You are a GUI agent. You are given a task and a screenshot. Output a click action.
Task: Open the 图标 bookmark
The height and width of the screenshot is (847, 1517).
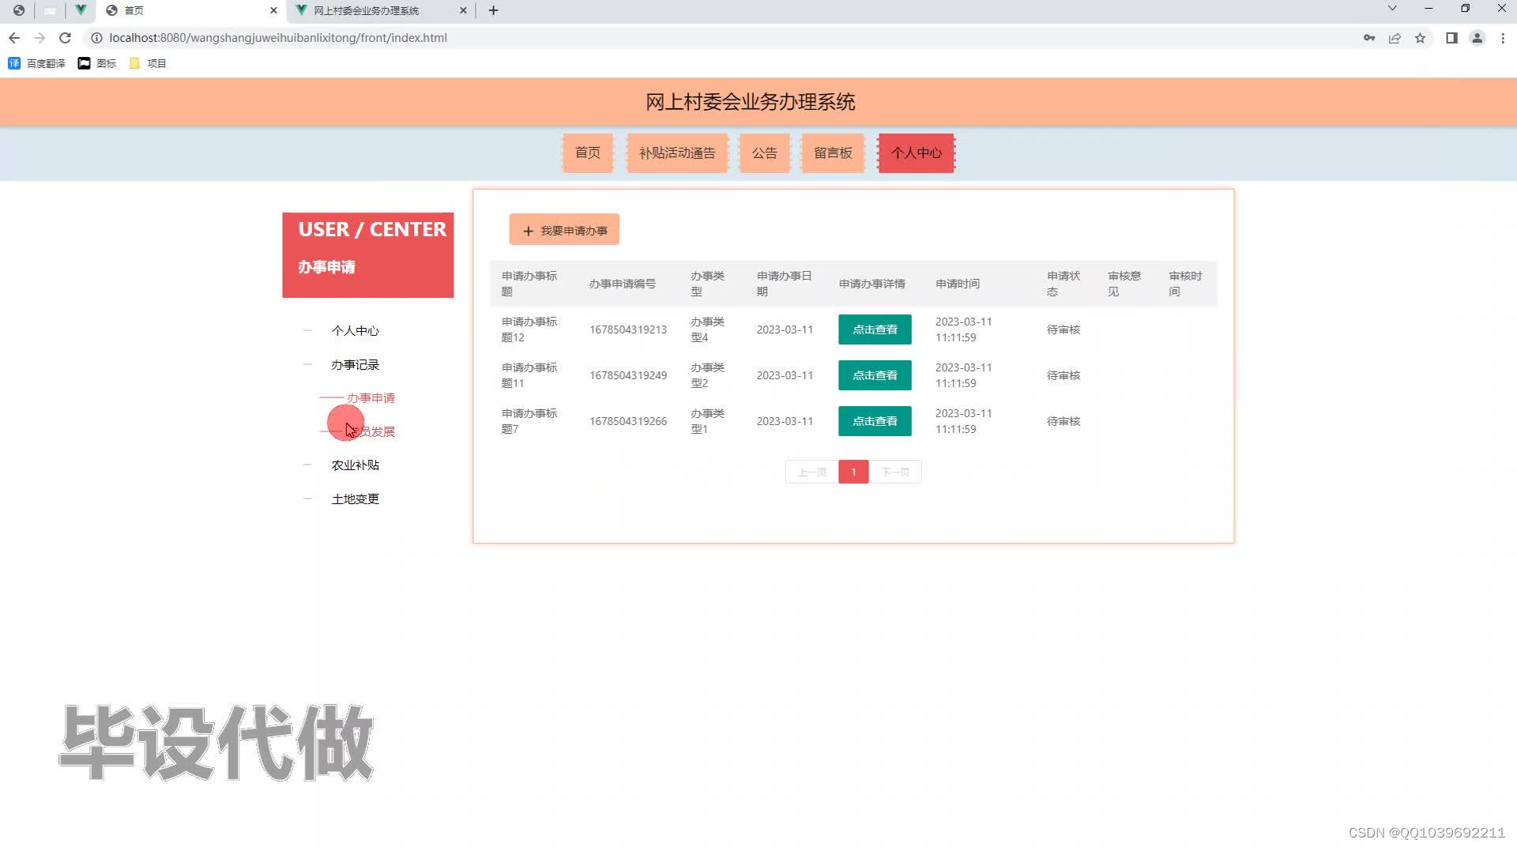click(97, 63)
